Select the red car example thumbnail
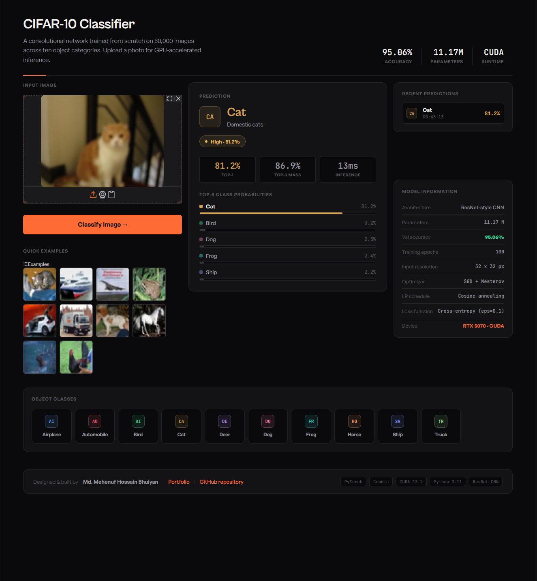 pos(40,321)
